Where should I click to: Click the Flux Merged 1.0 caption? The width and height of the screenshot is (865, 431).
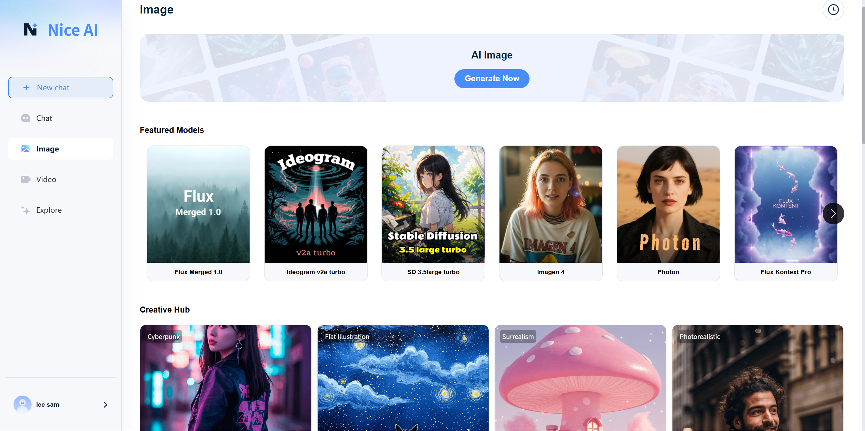pos(198,272)
